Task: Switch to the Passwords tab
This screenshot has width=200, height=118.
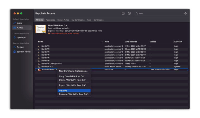Action: [x=50, y=20]
